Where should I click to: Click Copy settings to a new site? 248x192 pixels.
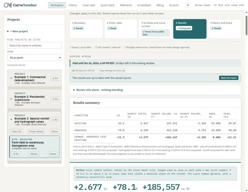[x=112, y=71]
